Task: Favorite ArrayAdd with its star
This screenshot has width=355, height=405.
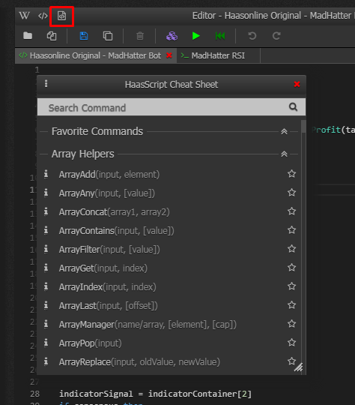Action: 291,174
